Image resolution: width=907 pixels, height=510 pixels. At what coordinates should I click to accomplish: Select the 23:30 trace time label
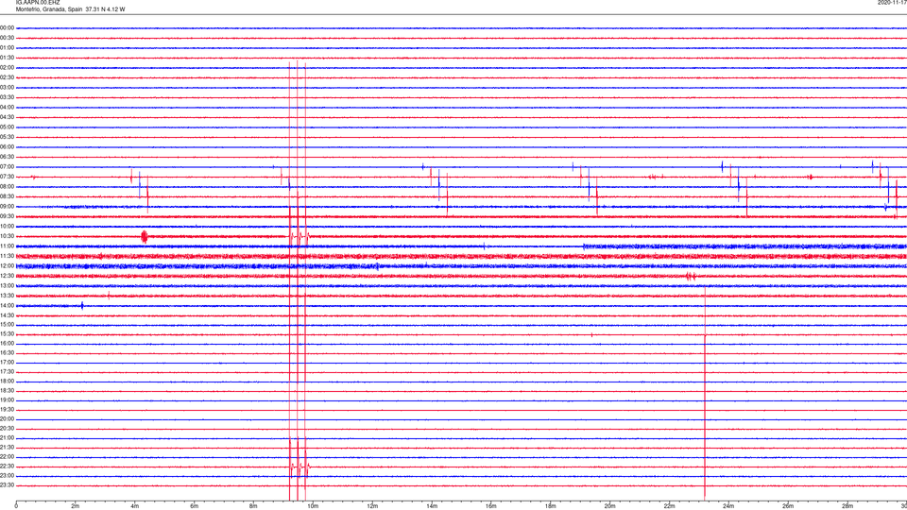(x=7, y=485)
